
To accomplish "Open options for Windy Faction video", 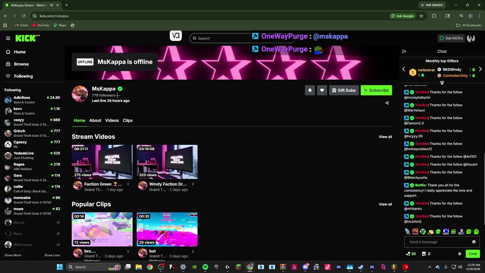I will (x=193, y=184).
